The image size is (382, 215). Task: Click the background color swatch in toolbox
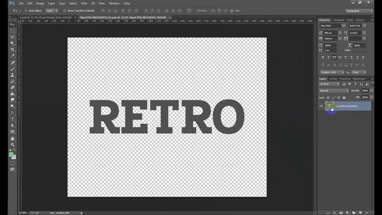click(14, 157)
